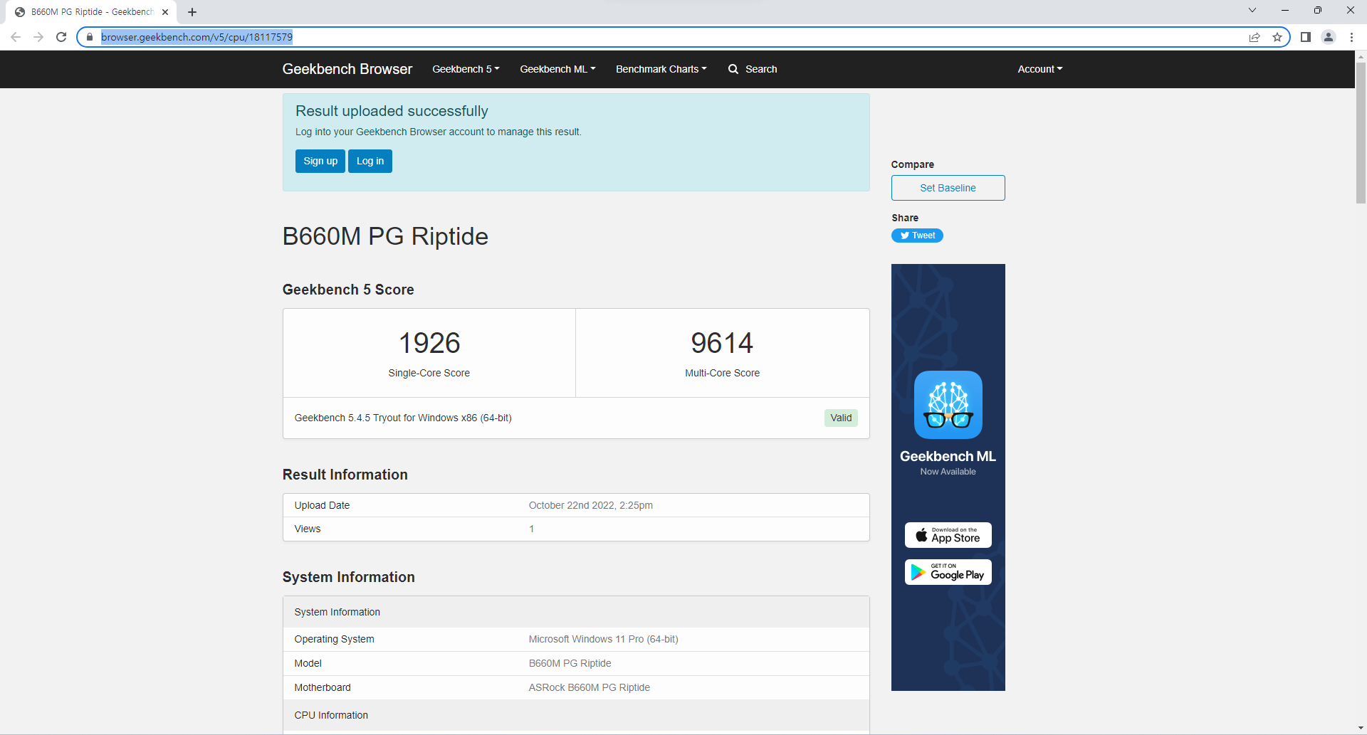Click 'ASRock B660M PG Riptide' value

click(x=590, y=687)
